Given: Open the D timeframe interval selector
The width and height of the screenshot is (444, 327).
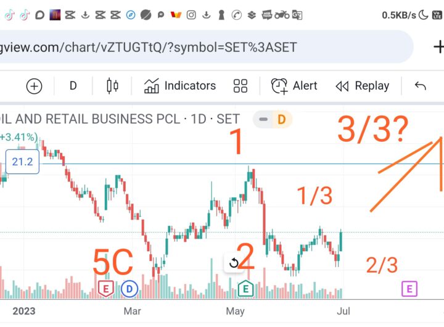Looking at the screenshot, I should click(x=73, y=86).
